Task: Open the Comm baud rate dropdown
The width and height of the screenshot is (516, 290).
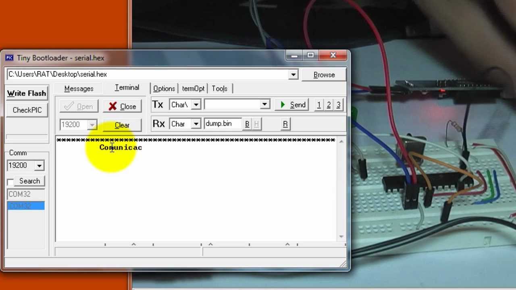Action: [x=39, y=166]
